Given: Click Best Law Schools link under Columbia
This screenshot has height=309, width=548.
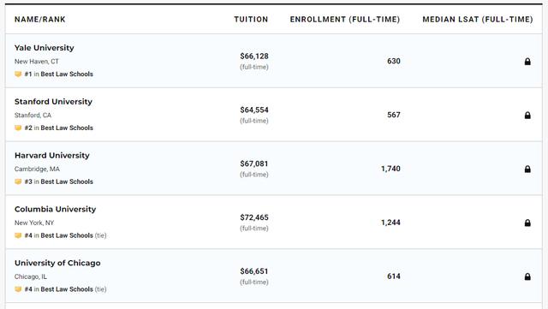Looking at the screenshot, I should pyautogui.click(x=67, y=235).
